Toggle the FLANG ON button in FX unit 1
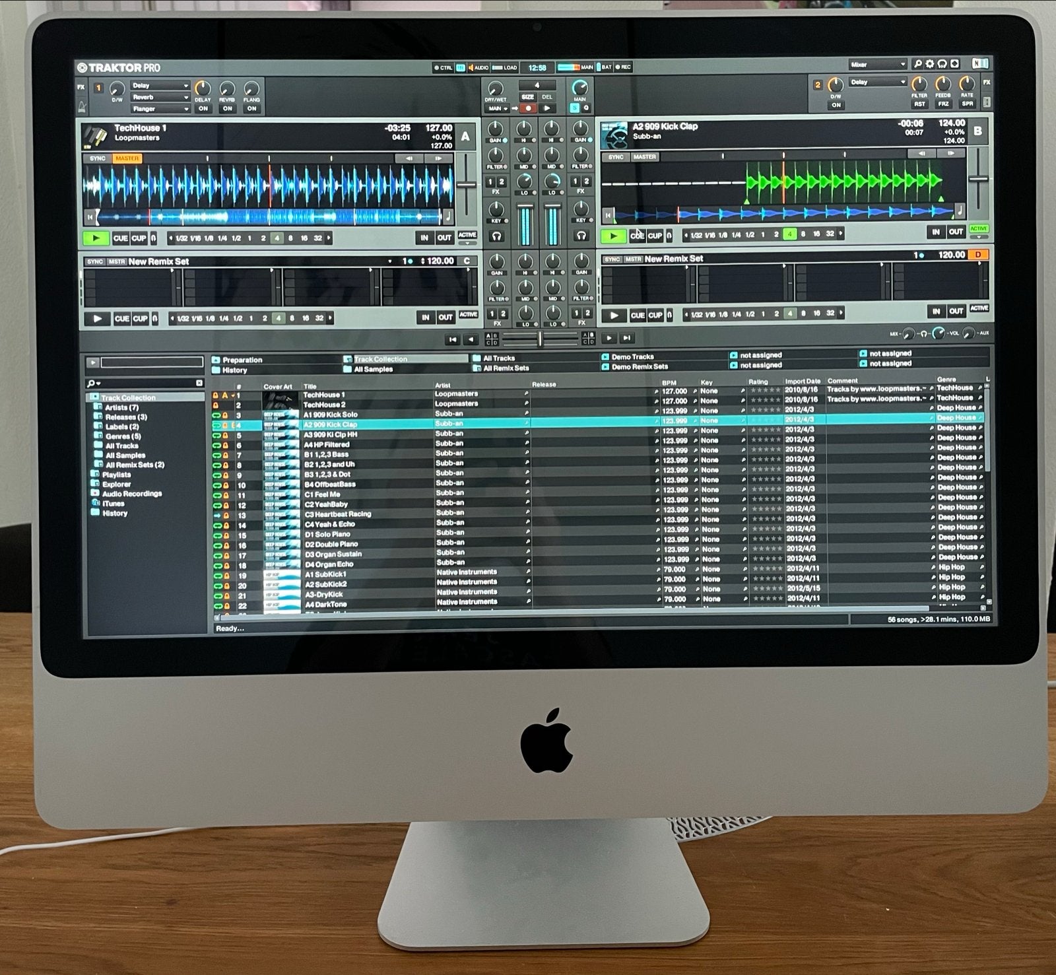Viewport: 1056px width, 975px height. 251,109
